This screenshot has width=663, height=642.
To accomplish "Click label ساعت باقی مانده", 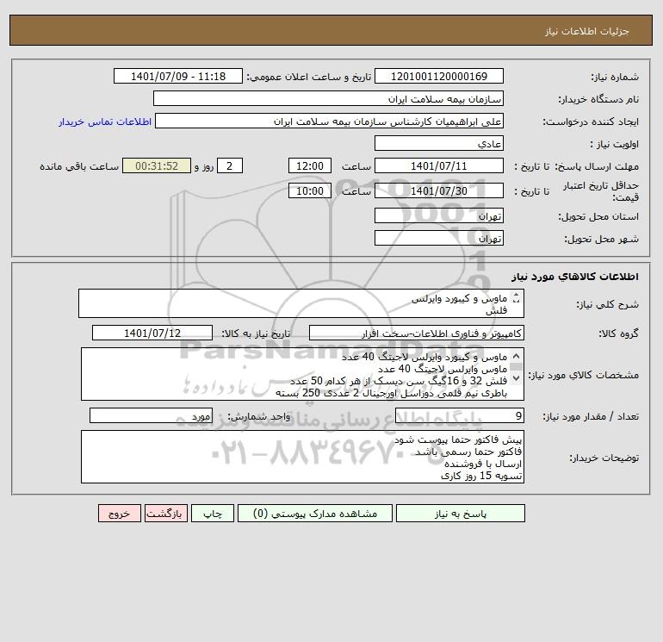I will coord(79,166).
